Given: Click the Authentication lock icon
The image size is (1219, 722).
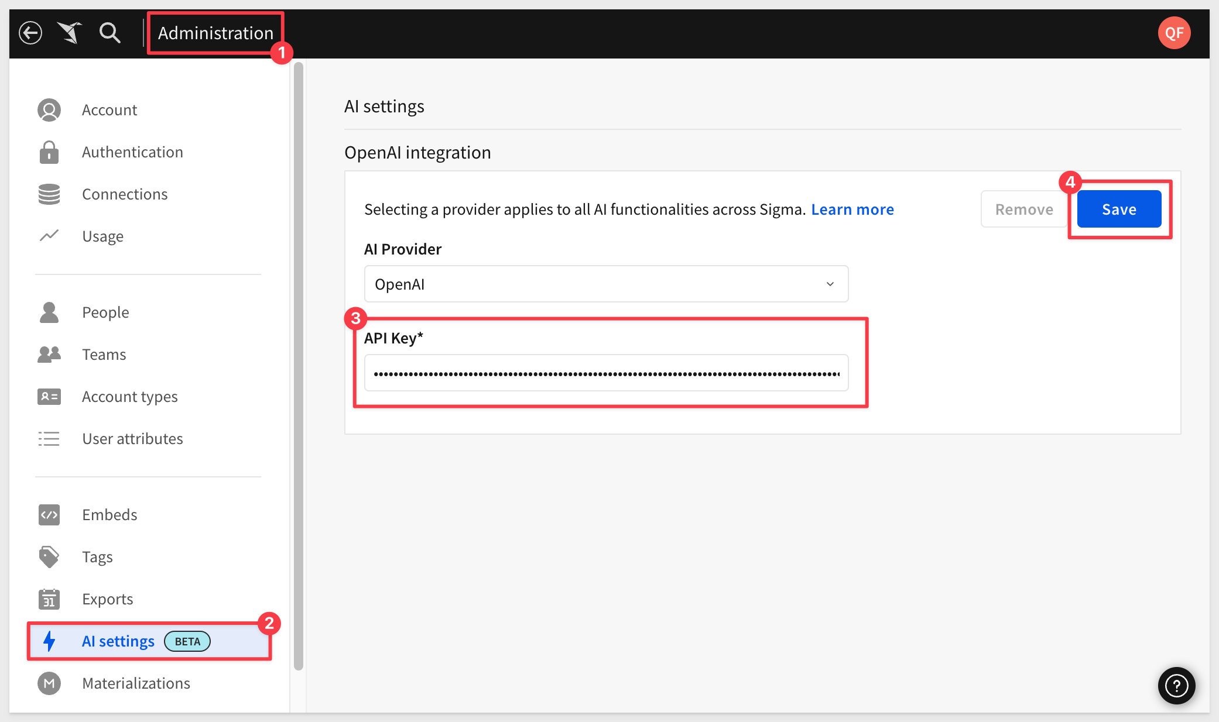Looking at the screenshot, I should point(49,152).
